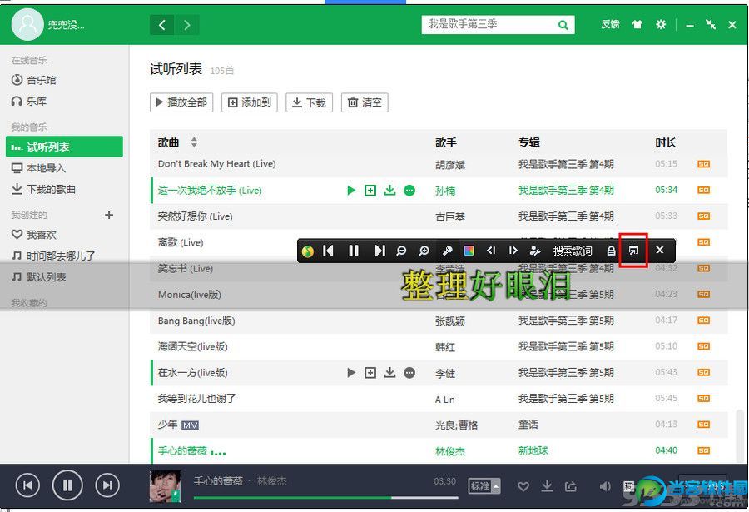Skip to next track in lyrics toolbar

(379, 251)
